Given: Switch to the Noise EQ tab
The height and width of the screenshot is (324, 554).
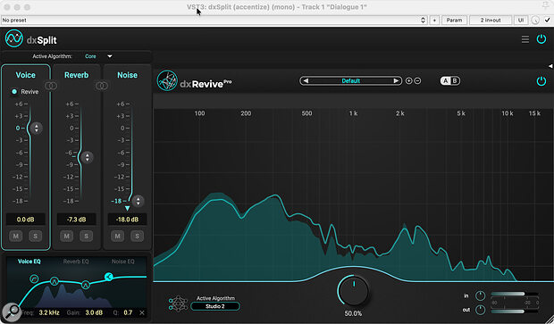Looking at the screenshot, I should (x=123, y=262).
